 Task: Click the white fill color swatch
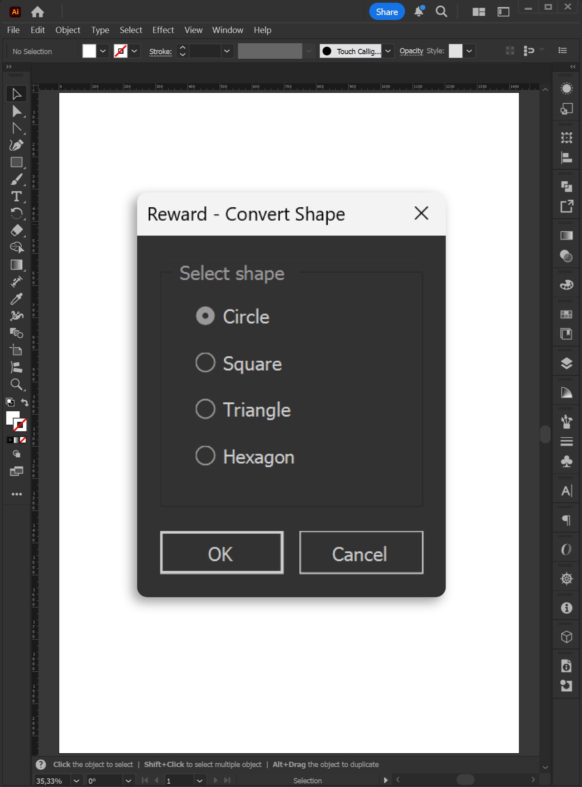89,51
